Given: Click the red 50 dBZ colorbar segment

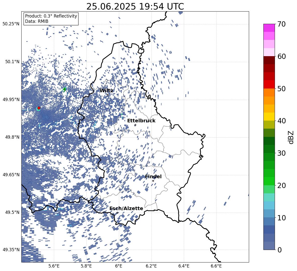Looking at the screenshot, I should click(x=269, y=84).
